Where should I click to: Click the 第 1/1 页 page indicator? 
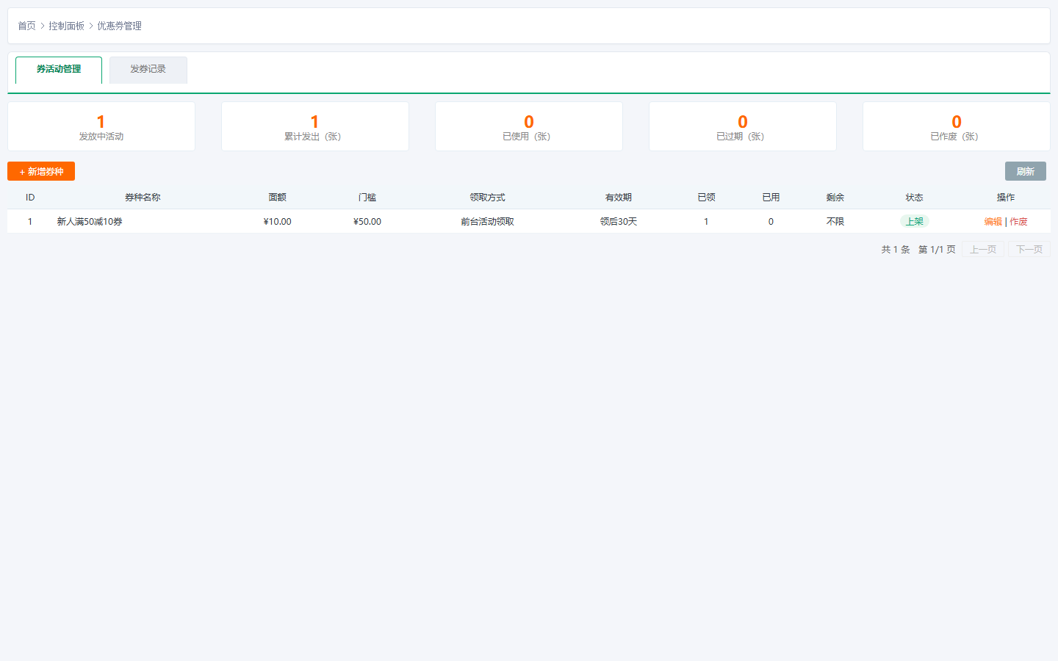pos(937,250)
